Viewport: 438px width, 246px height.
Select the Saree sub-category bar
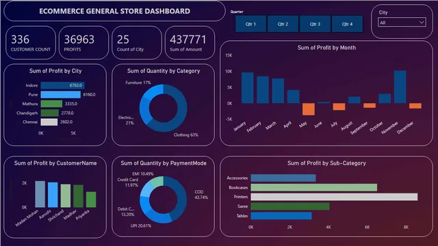click(290, 206)
